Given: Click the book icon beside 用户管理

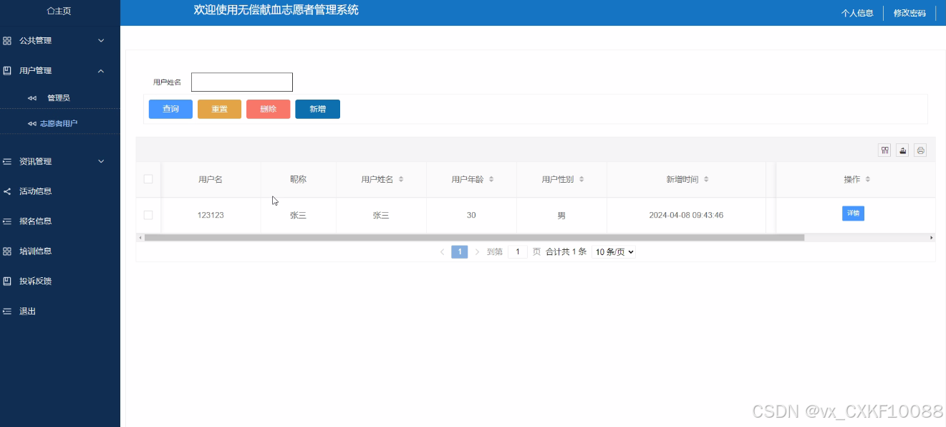Looking at the screenshot, I should (7, 71).
